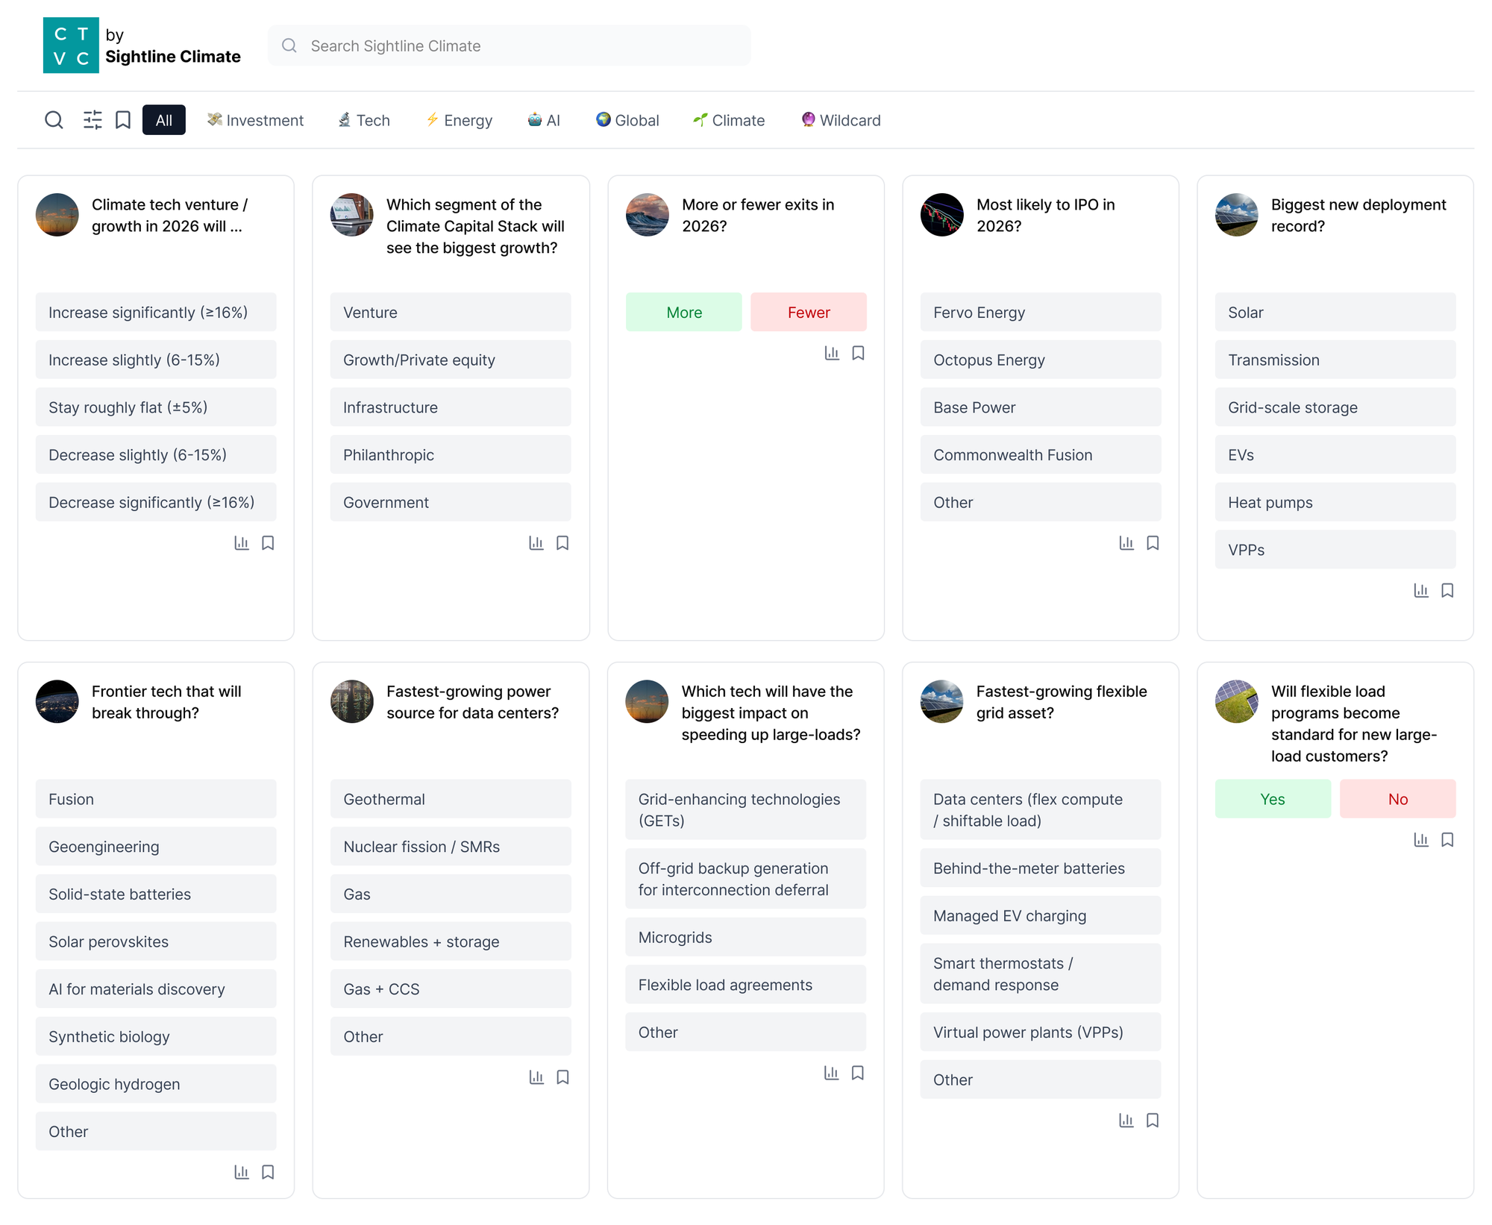Image resolution: width=1492 pixels, height=1225 pixels.
Task: Select Grid-scale storage deployment option
Action: point(1335,407)
